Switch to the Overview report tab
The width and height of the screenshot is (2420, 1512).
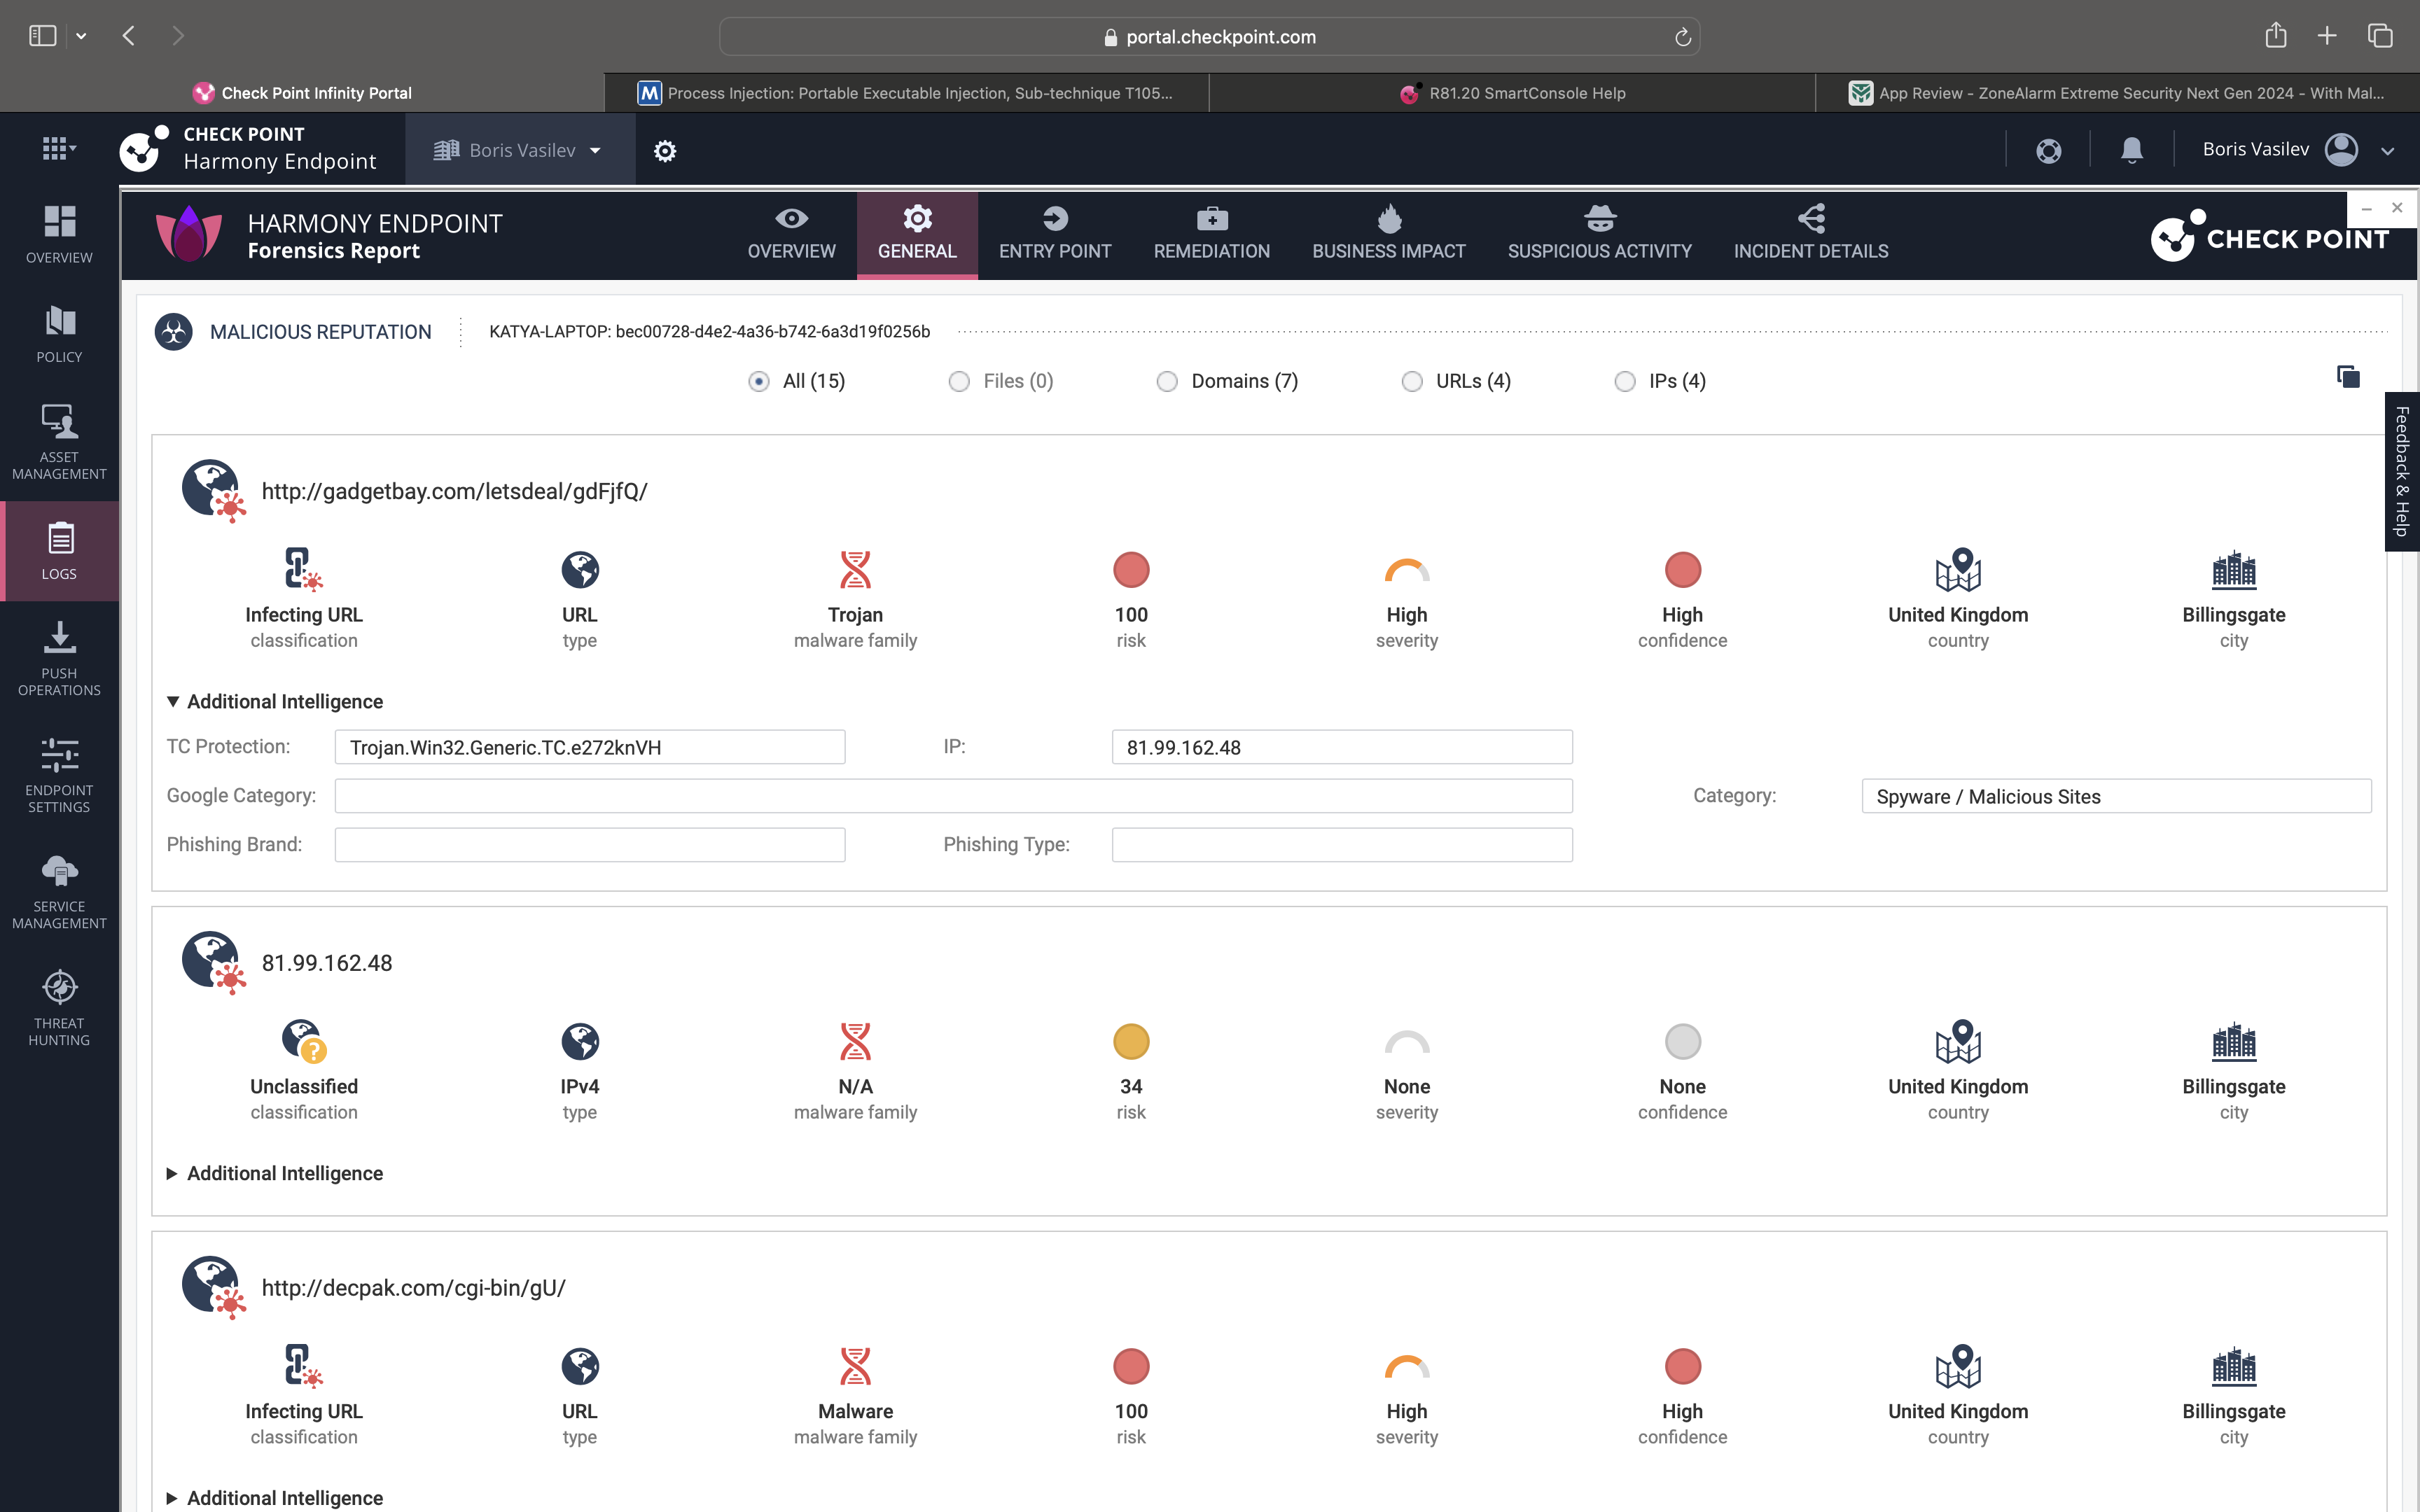(x=791, y=234)
